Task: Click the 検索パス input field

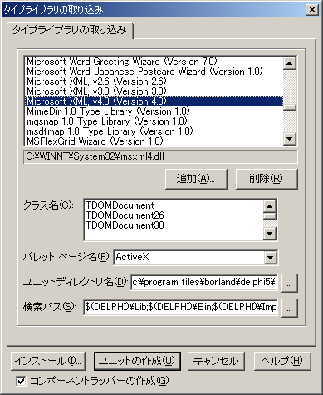Action: point(180,307)
